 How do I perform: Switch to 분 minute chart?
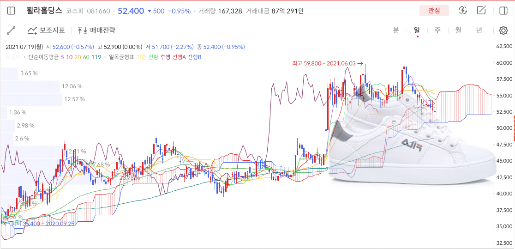[x=396, y=30]
